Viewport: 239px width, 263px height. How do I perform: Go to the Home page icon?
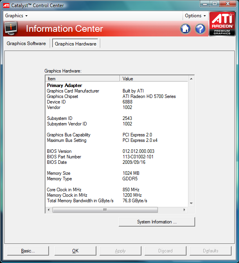coord(185,29)
